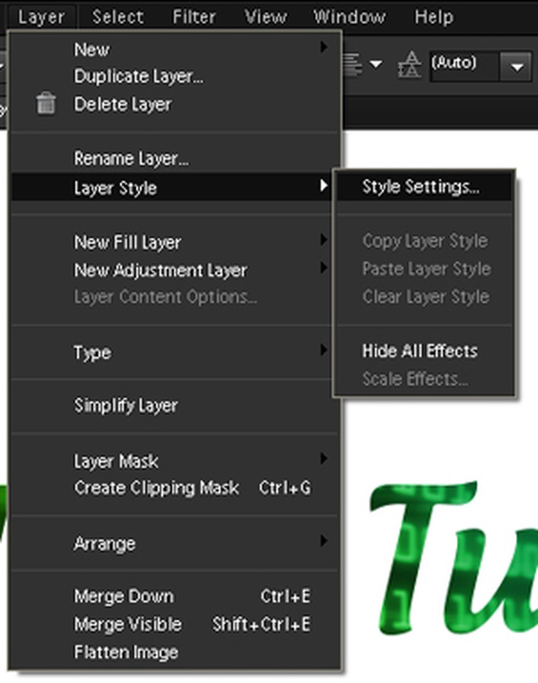Screen dimensions: 538x683
Task: Click the trash icon beside Delete Layer
Action: coord(46,104)
